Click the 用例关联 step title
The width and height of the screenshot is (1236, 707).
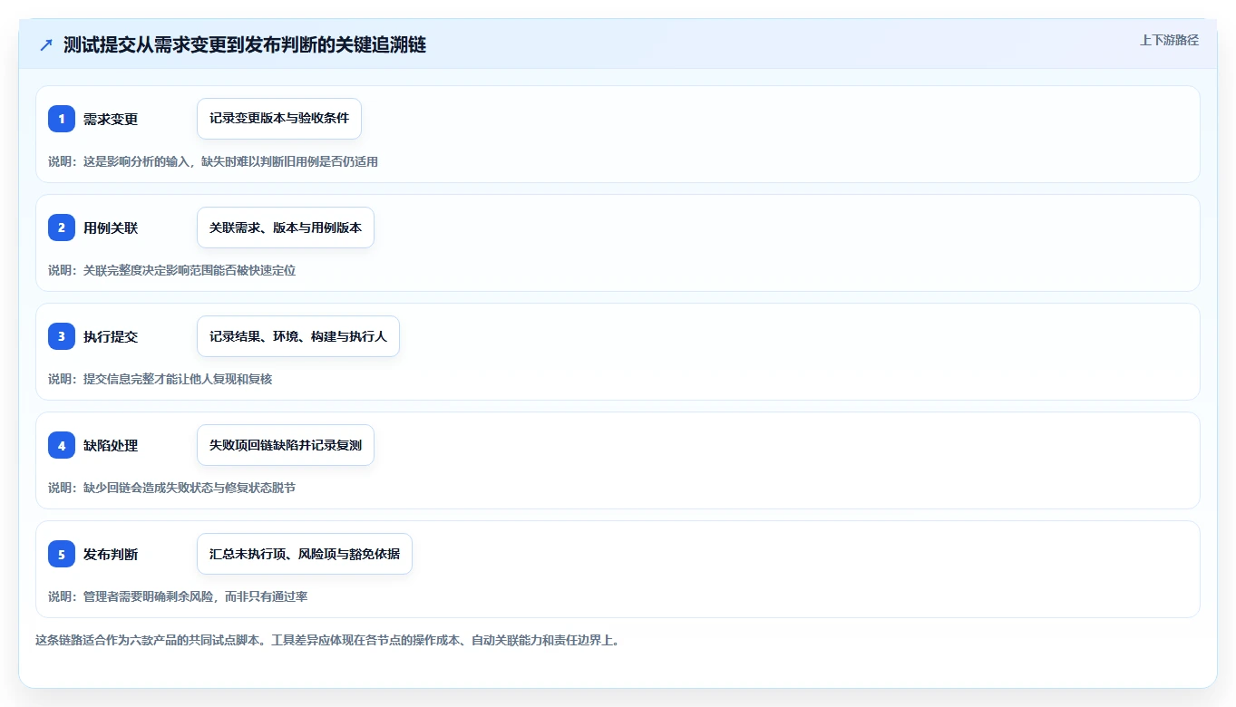[x=111, y=228]
